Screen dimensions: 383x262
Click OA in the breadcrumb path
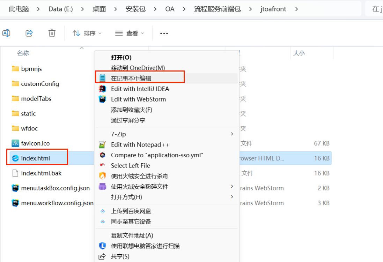pyautogui.click(x=170, y=9)
